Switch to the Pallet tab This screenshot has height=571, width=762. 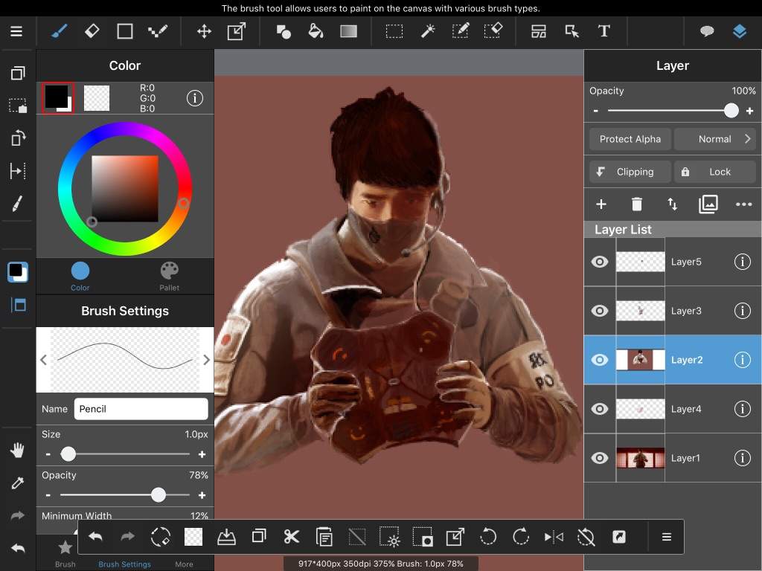click(x=169, y=277)
